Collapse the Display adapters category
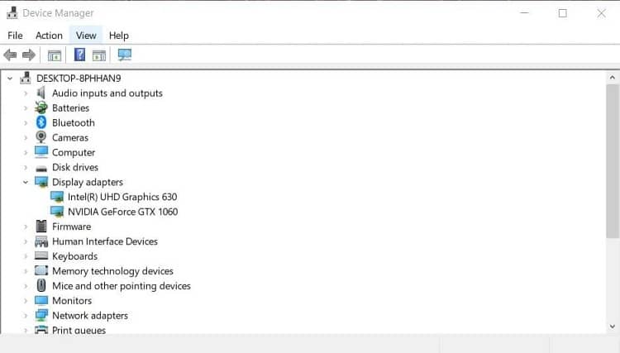This screenshot has height=353, width=620. tap(26, 182)
